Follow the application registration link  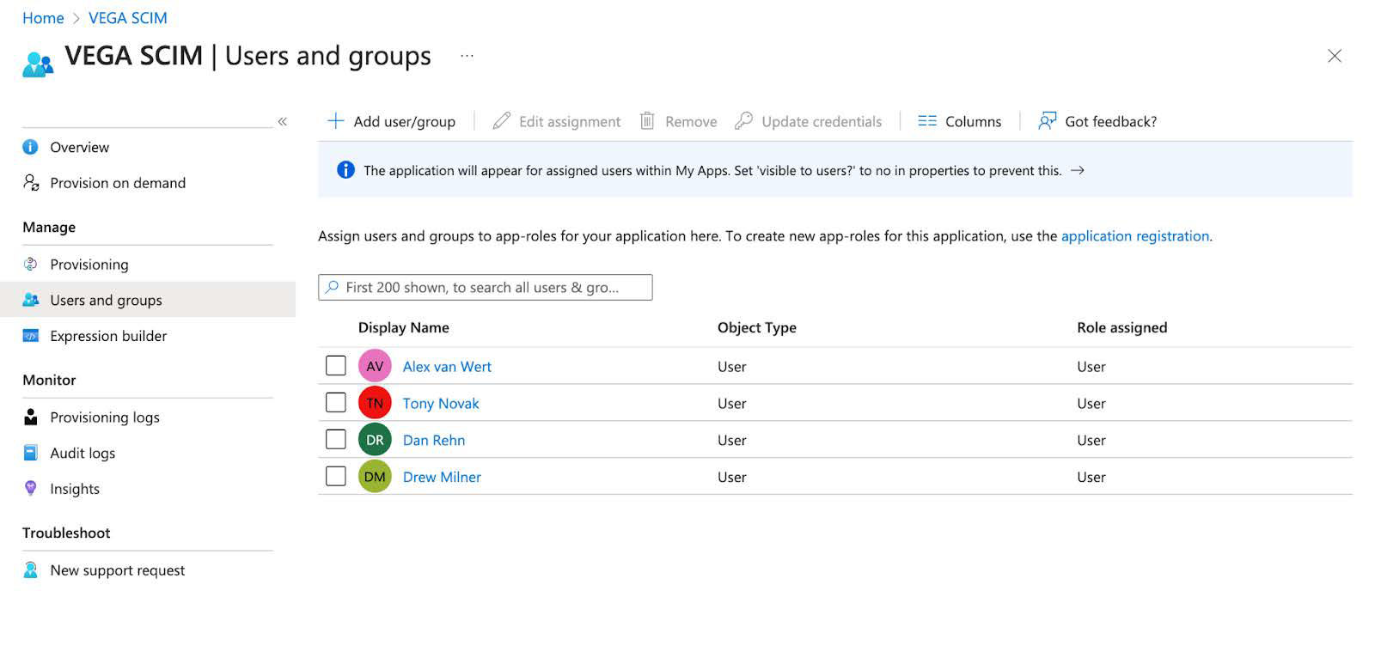[x=1135, y=236]
